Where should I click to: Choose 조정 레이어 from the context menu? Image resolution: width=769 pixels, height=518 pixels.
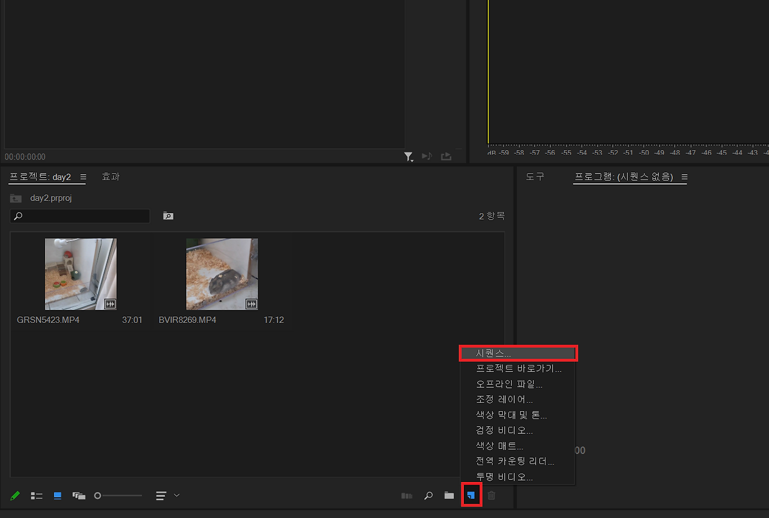[518, 399]
